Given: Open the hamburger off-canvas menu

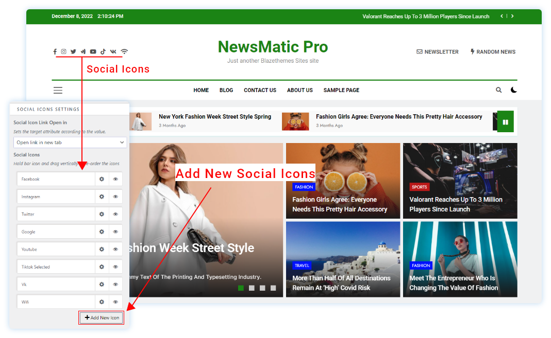Looking at the screenshot, I should coord(58,90).
